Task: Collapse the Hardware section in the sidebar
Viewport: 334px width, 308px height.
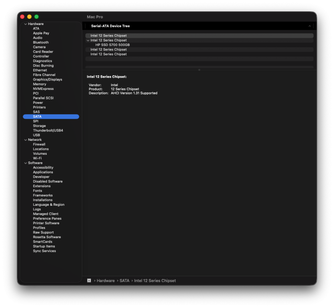Action: tap(25, 24)
